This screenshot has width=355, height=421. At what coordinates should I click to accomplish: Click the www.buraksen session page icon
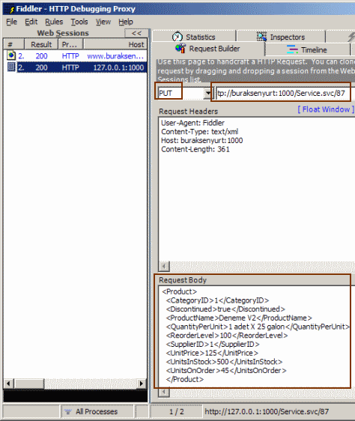pos(11,55)
